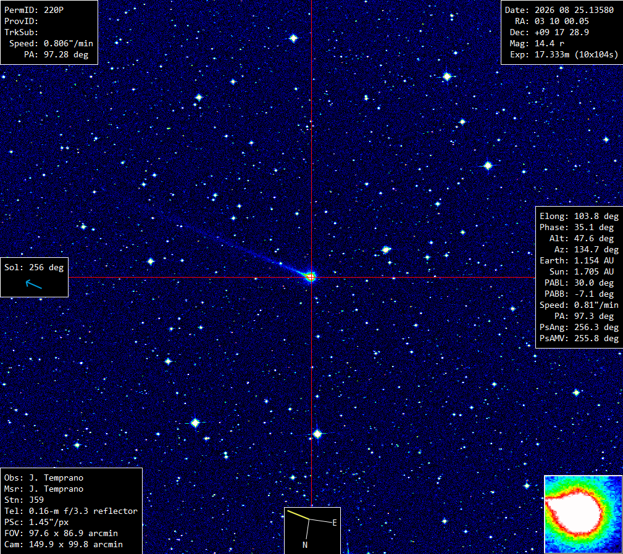Click the N label in the compass box

pyautogui.click(x=305, y=545)
